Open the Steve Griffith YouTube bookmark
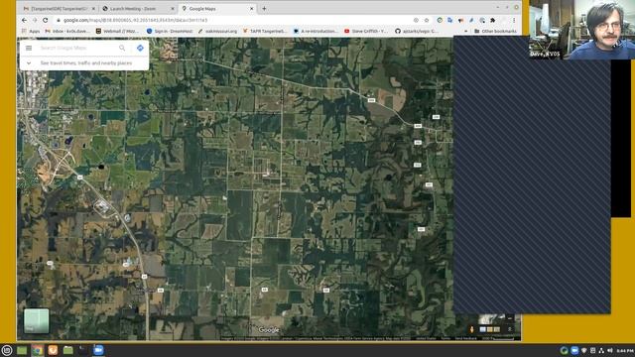Screen dimensions: 635x357 point(366,31)
